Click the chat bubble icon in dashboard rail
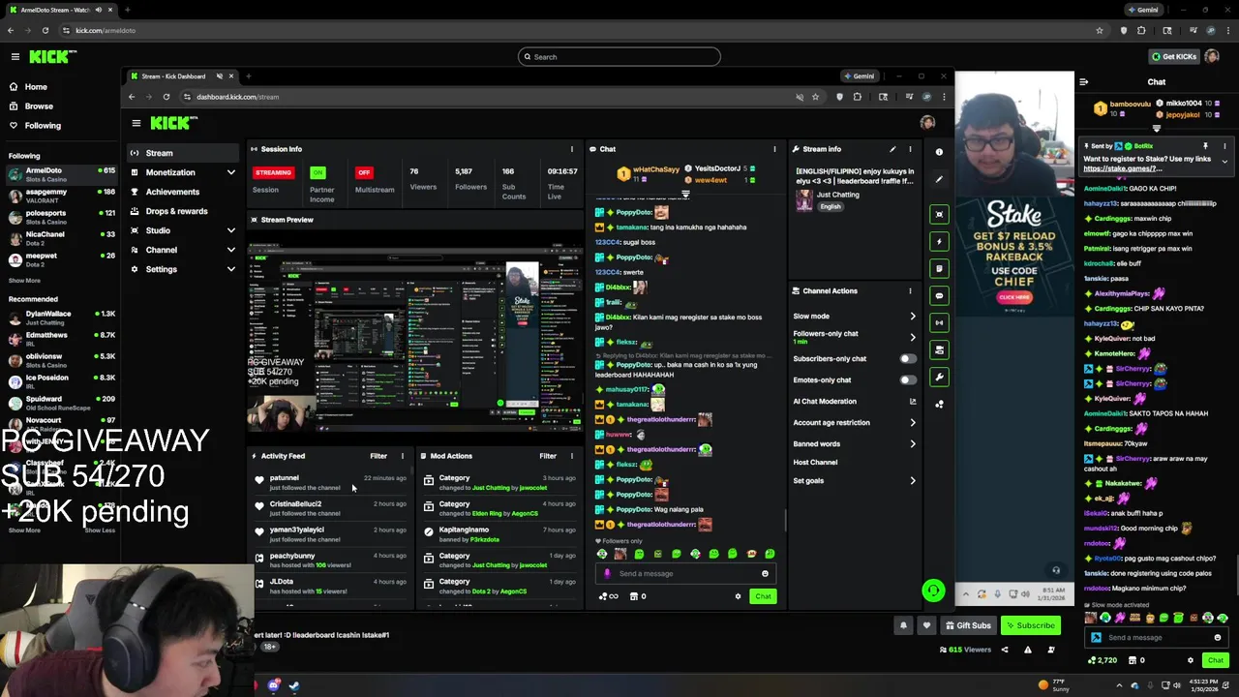Screen dimensions: 1239x697 (939, 295)
